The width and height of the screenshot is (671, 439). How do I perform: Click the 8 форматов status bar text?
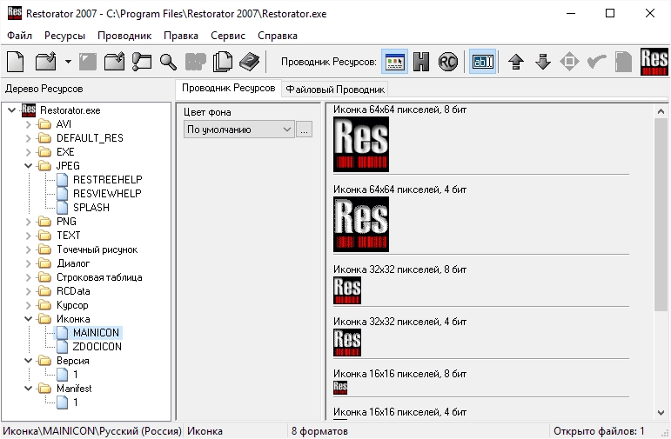tap(319, 431)
